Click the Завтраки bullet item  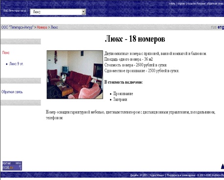(120, 100)
